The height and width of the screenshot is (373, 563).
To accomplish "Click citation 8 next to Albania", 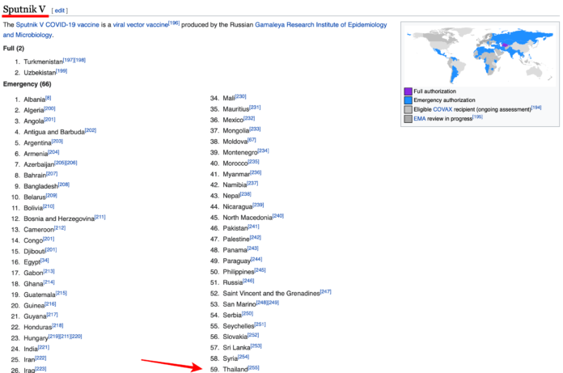I will tap(48, 98).
